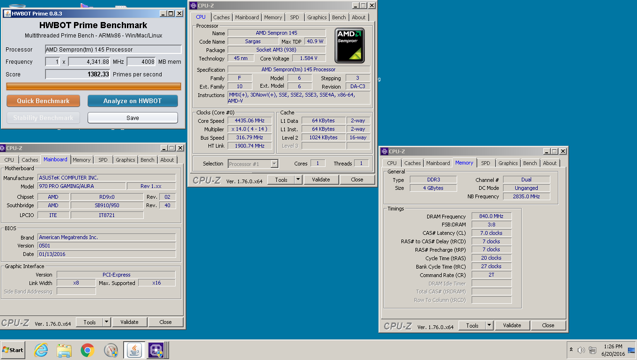637x360 pixels.
Task: Click the orange benchmark progress bar
Action: click(94, 86)
